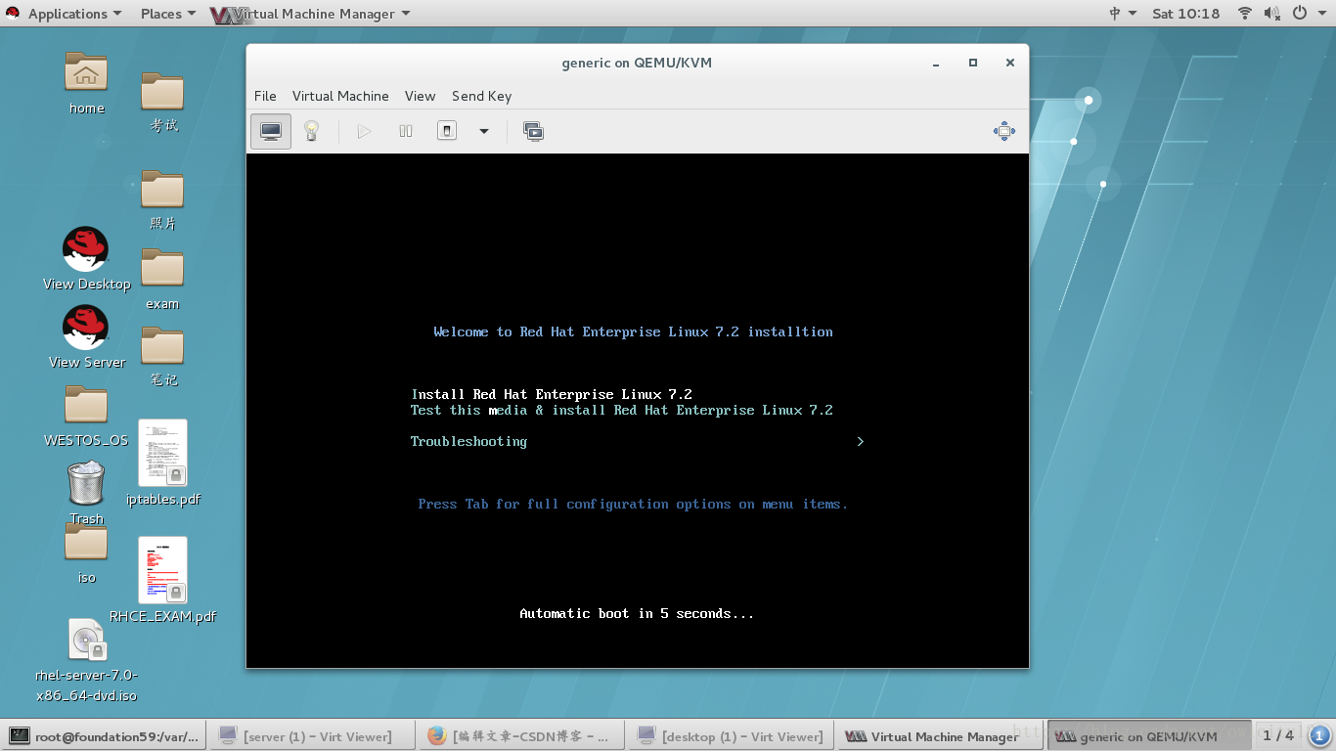Click the Welcome to Red Hat heading
This screenshot has width=1336, height=751.
[x=634, y=331]
